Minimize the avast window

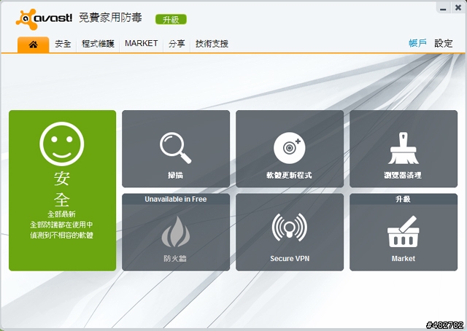(443, 8)
